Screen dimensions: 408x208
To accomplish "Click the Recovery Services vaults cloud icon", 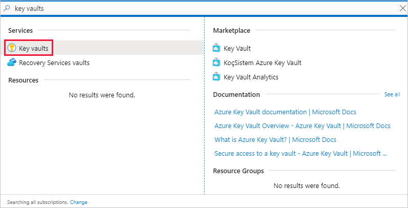I will point(12,63).
